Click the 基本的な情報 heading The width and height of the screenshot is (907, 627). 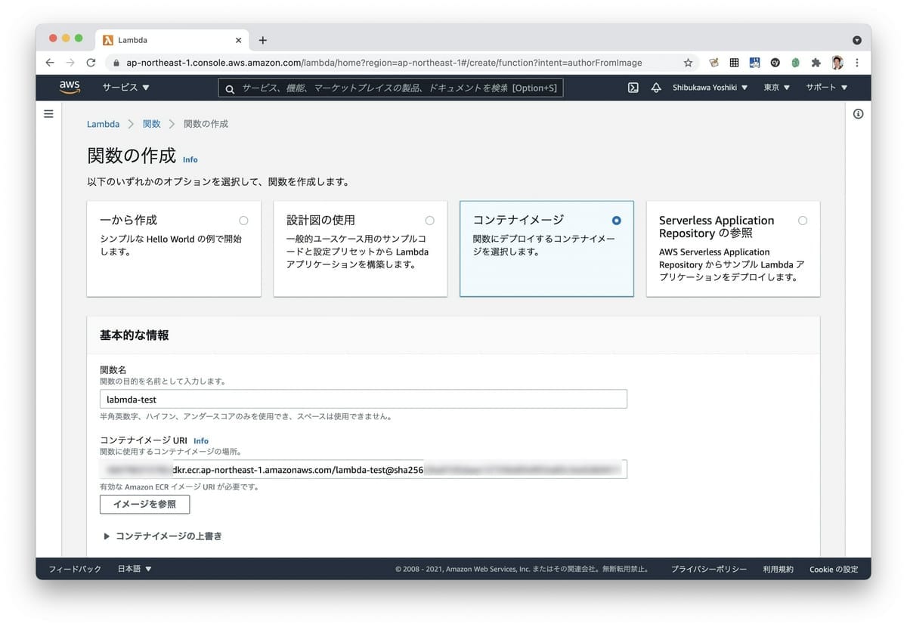135,335
